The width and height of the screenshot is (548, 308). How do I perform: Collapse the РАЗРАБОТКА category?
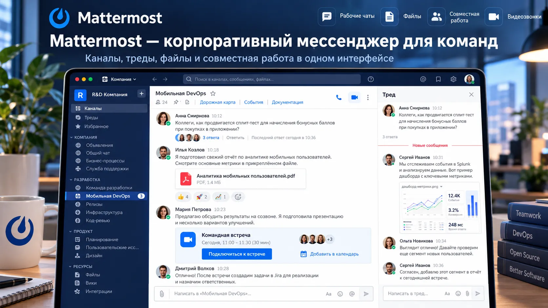click(x=85, y=180)
